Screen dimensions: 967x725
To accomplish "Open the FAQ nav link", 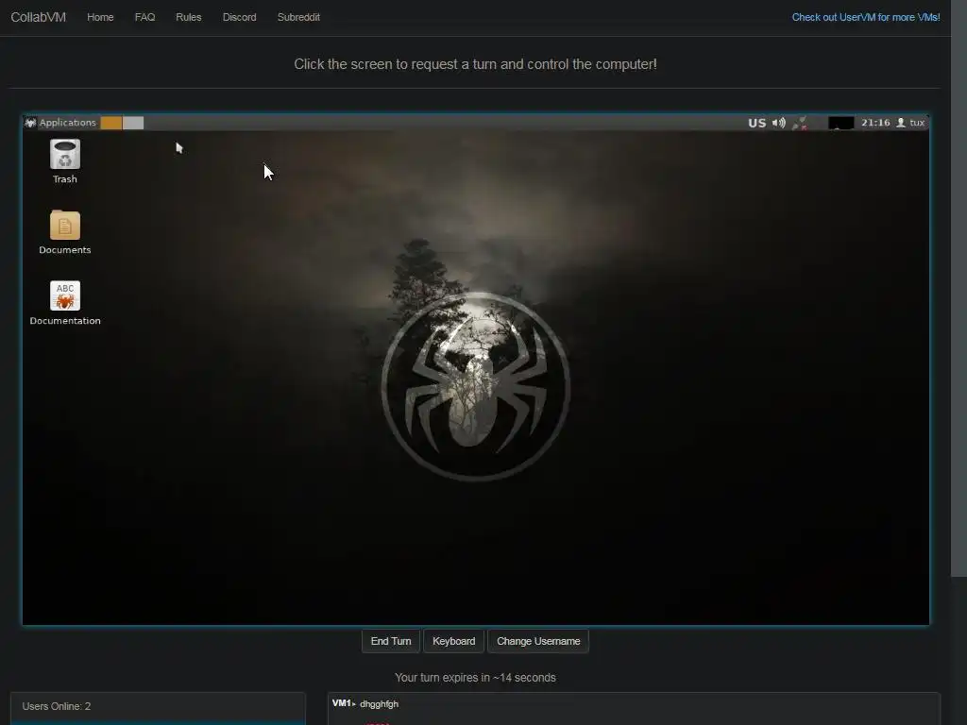I will 144,17.
